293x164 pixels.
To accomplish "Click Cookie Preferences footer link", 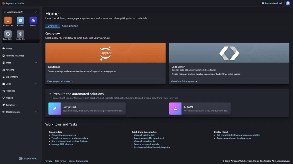I will click(x=78, y=161).
